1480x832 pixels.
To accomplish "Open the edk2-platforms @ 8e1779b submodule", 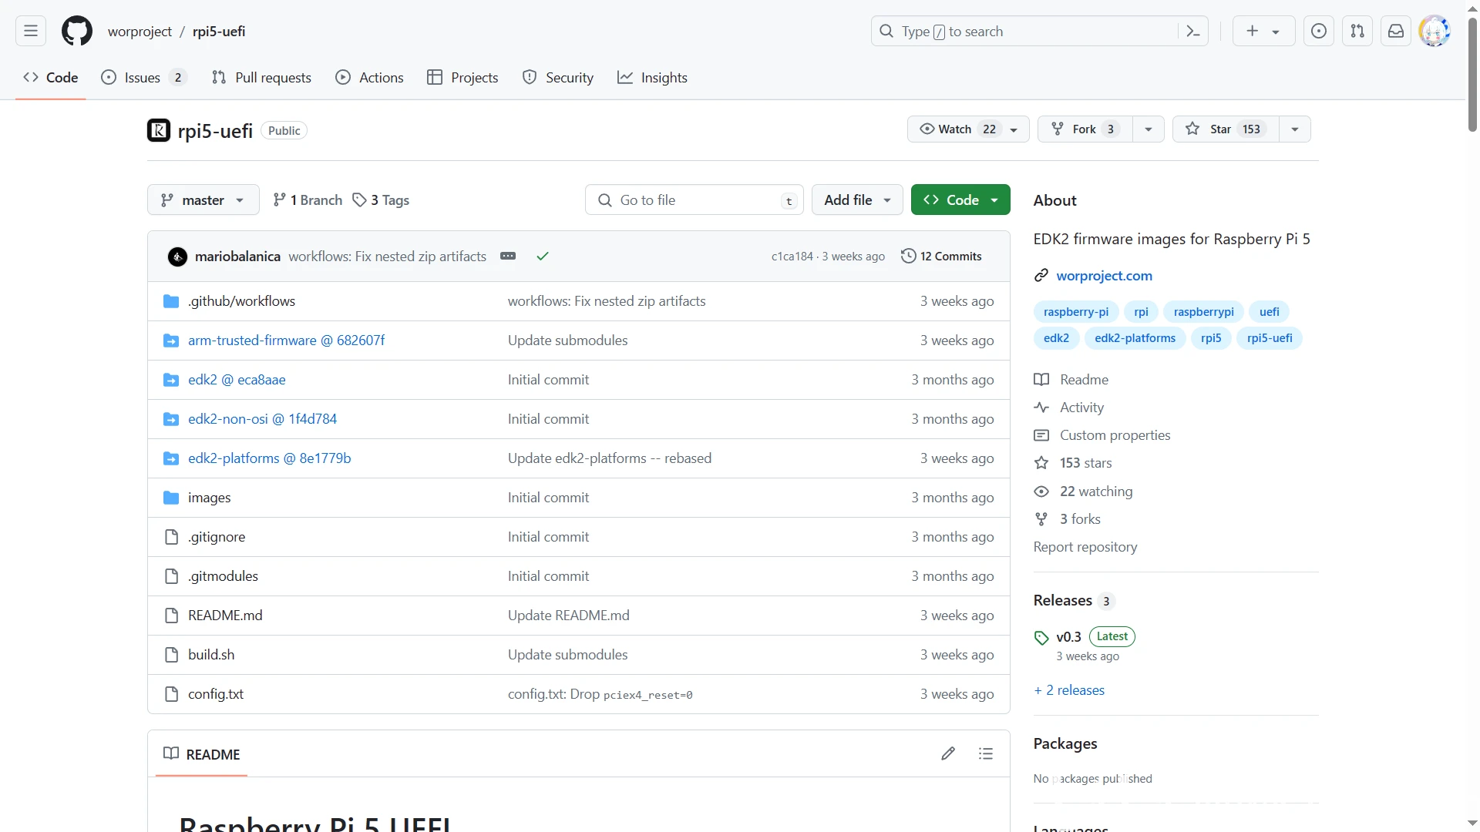I will pyautogui.click(x=269, y=458).
